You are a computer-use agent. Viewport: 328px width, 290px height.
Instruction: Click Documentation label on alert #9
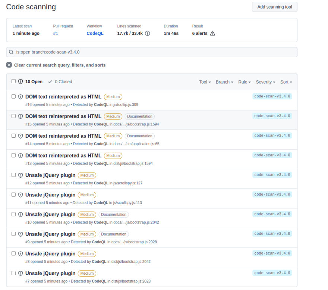[114, 234]
